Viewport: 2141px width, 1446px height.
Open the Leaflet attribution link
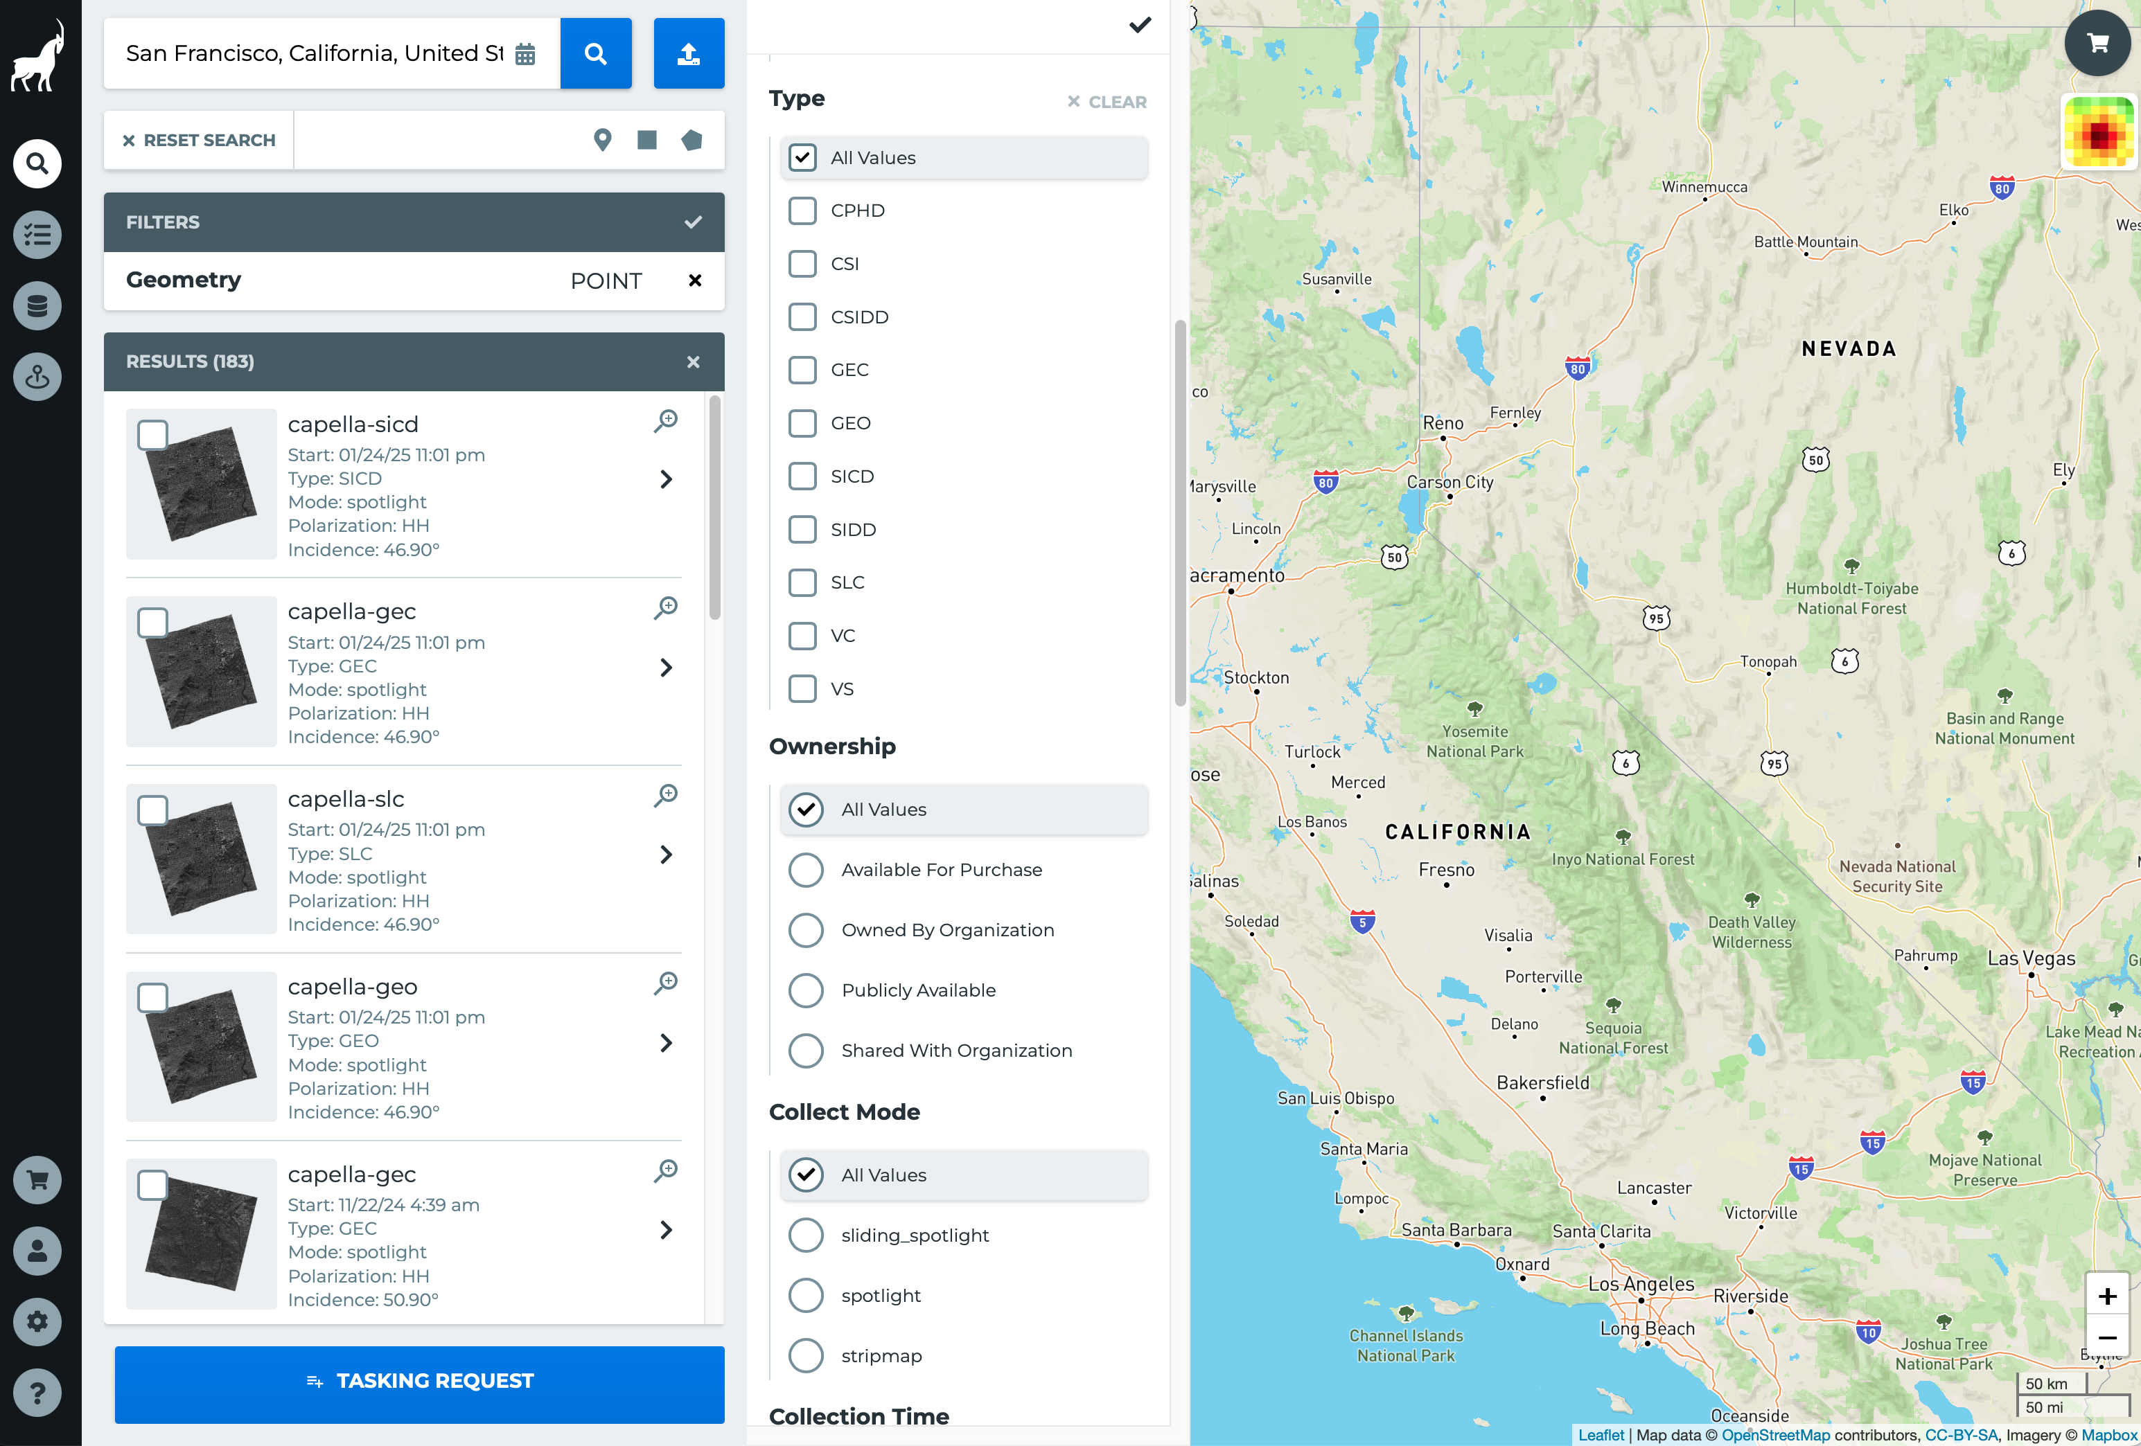tap(1601, 1435)
